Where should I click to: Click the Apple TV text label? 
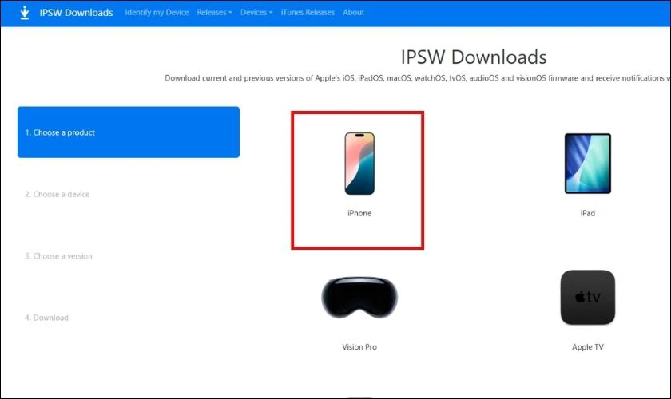tap(588, 347)
